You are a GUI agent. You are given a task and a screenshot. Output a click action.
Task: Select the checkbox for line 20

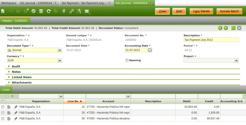point(3,113)
